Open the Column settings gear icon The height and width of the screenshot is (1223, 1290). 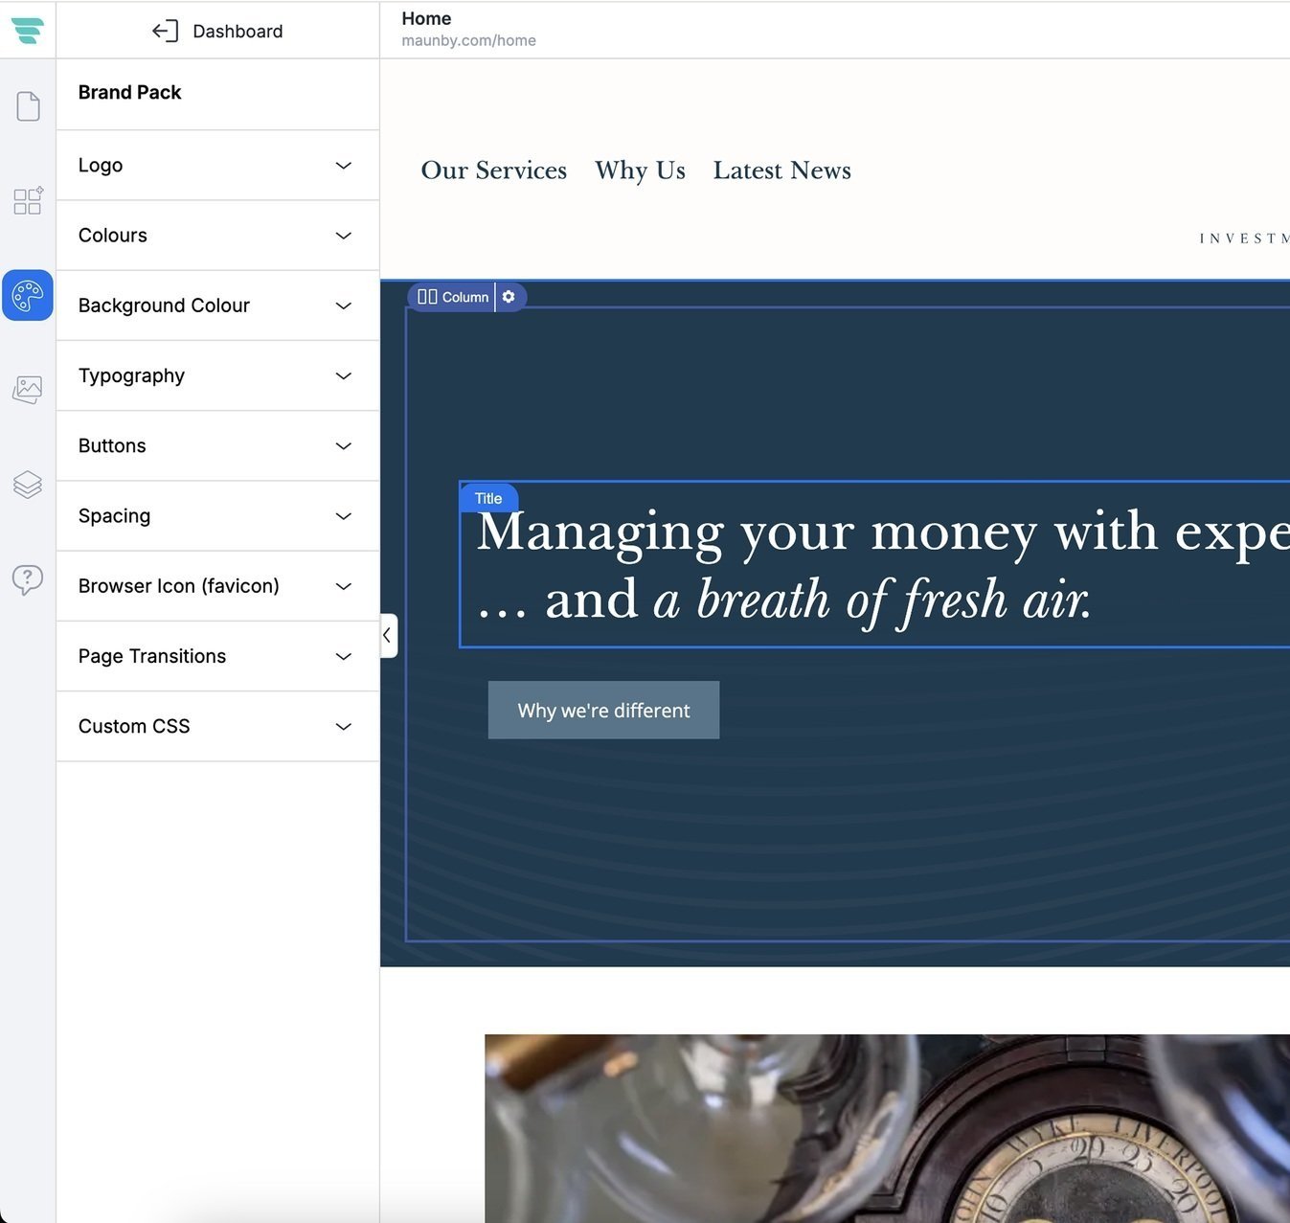coord(509,297)
